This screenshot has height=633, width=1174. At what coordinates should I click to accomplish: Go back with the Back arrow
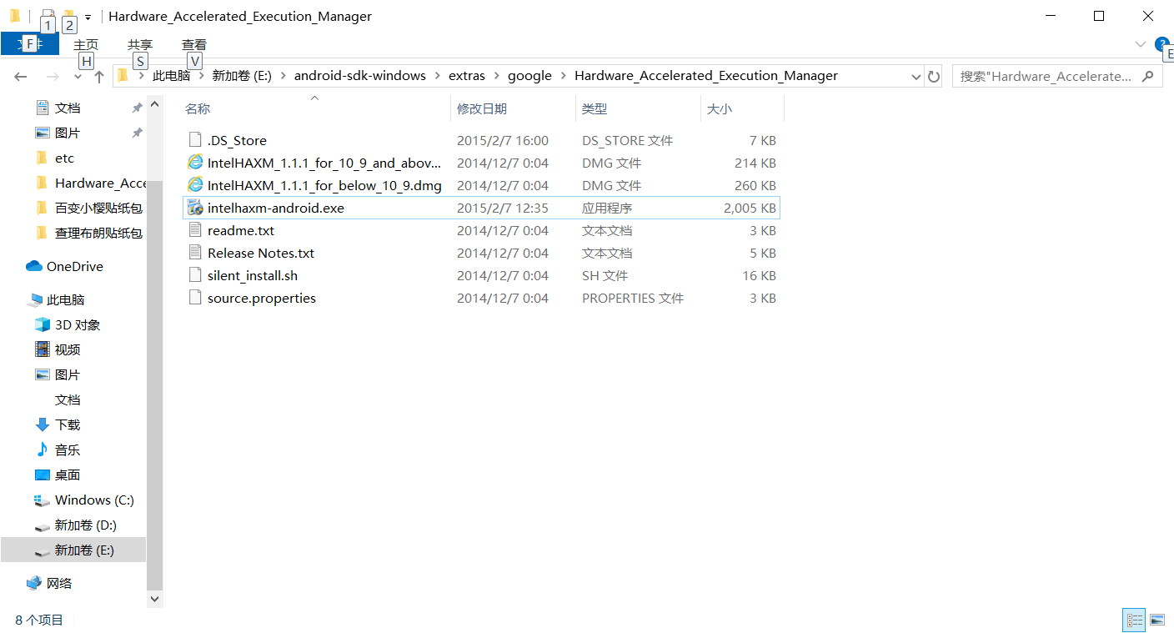pos(21,76)
